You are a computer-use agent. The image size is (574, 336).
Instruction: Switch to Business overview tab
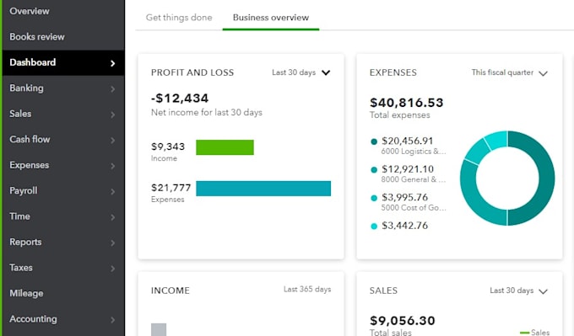pyautogui.click(x=271, y=18)
